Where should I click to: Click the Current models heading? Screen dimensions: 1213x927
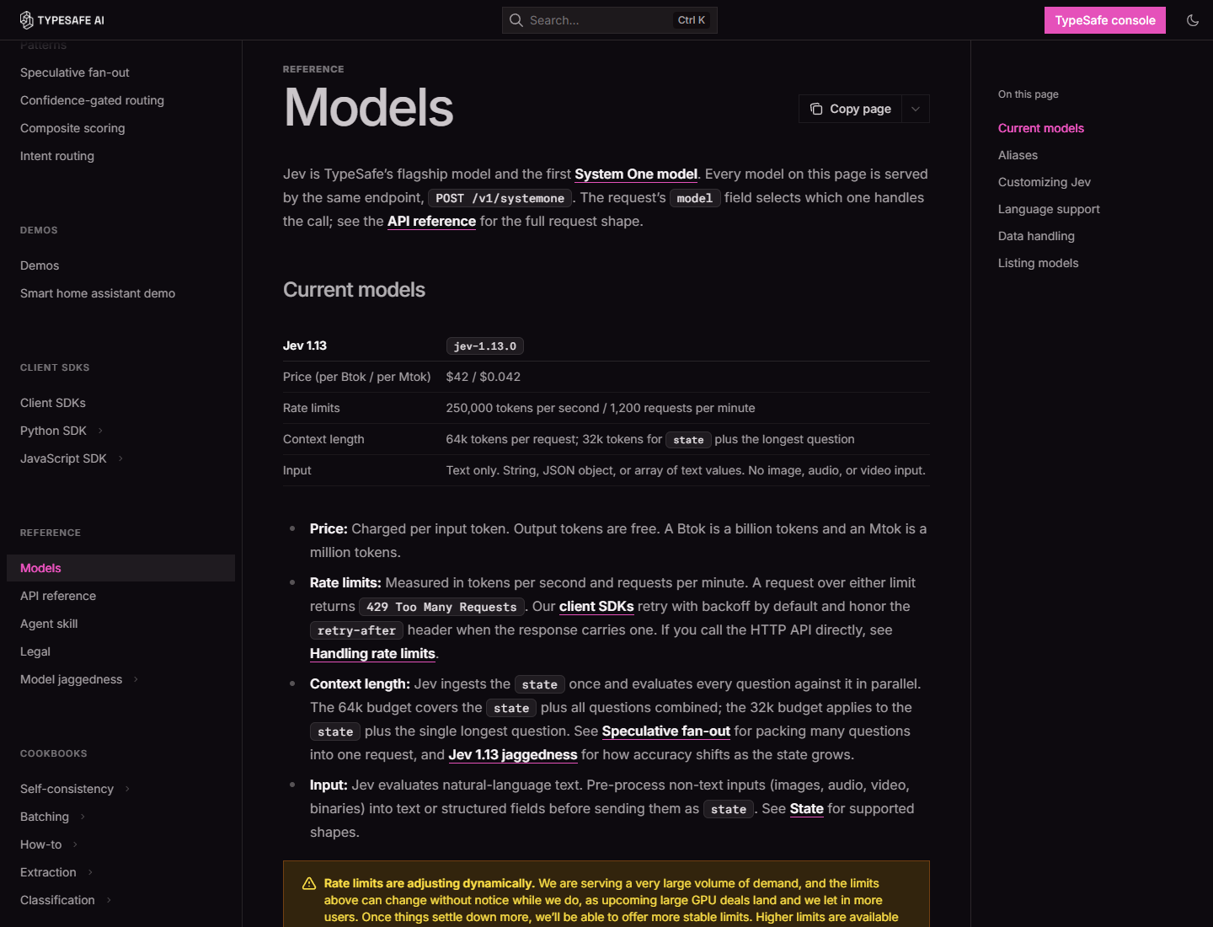pos(354,290)
